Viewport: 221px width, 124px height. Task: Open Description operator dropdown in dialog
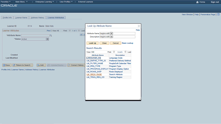point(111,37)
